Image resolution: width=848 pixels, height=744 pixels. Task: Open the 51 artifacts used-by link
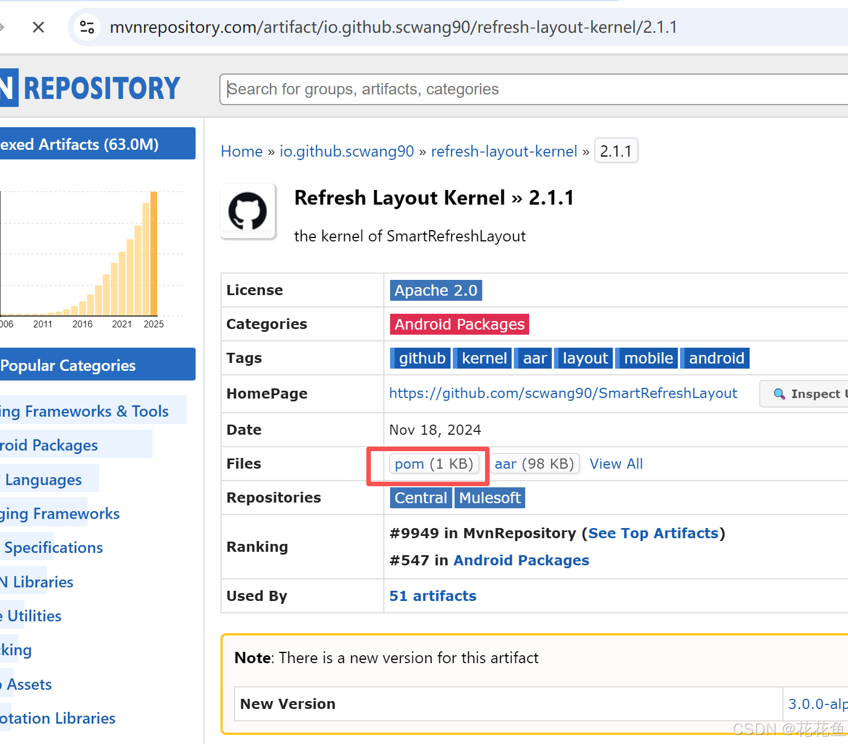[433, 596]
